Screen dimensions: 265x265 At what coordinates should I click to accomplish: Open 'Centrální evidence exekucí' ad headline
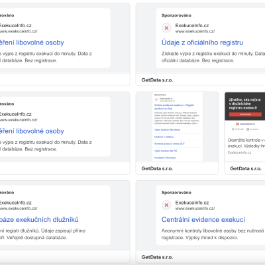point(203,219)
